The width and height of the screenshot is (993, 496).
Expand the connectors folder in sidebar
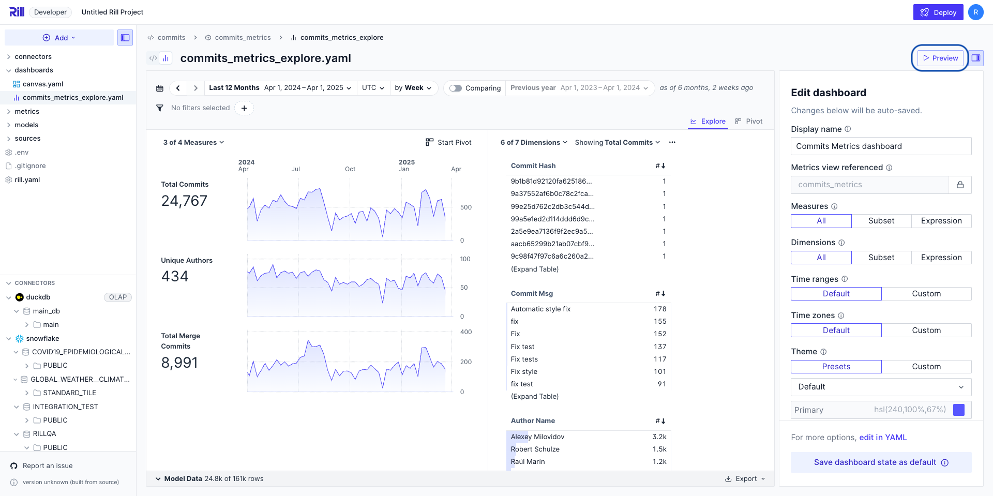33,57
